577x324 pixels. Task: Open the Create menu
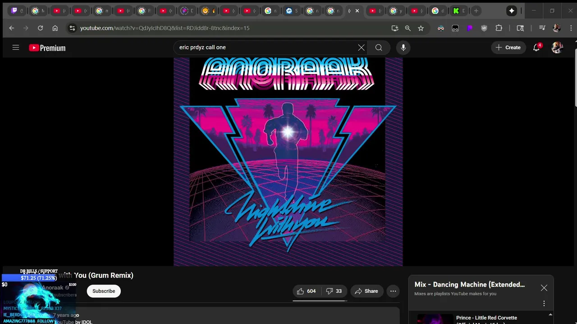508,47
